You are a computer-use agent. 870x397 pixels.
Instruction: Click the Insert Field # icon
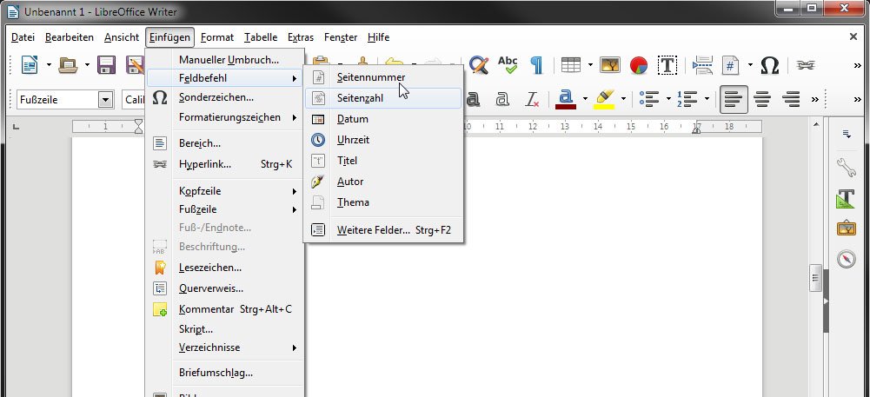(x=731, y=65)
